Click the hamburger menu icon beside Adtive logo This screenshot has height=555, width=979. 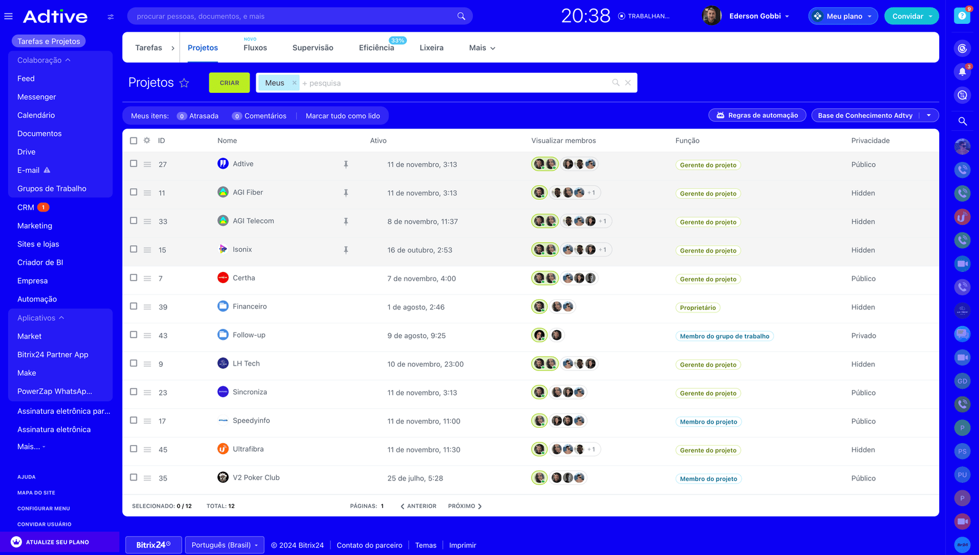tap(9, 17)
